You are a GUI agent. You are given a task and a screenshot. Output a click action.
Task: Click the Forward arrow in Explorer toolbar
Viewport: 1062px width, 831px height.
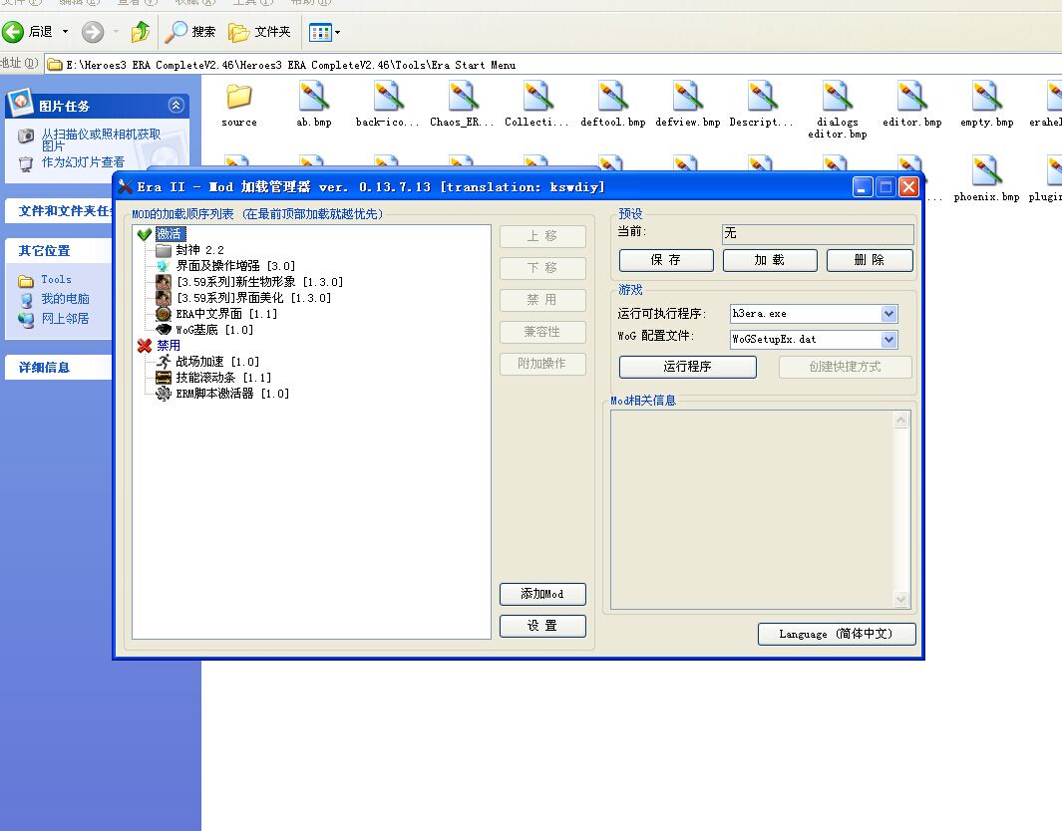[x=93, y=31]
